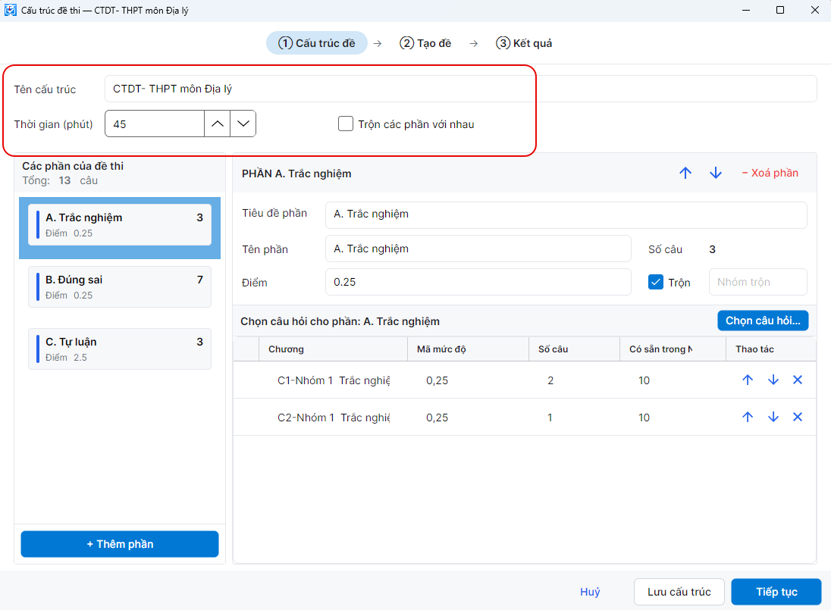
Task: Click the Số câu column header
Action: click(x=575, y=349)
